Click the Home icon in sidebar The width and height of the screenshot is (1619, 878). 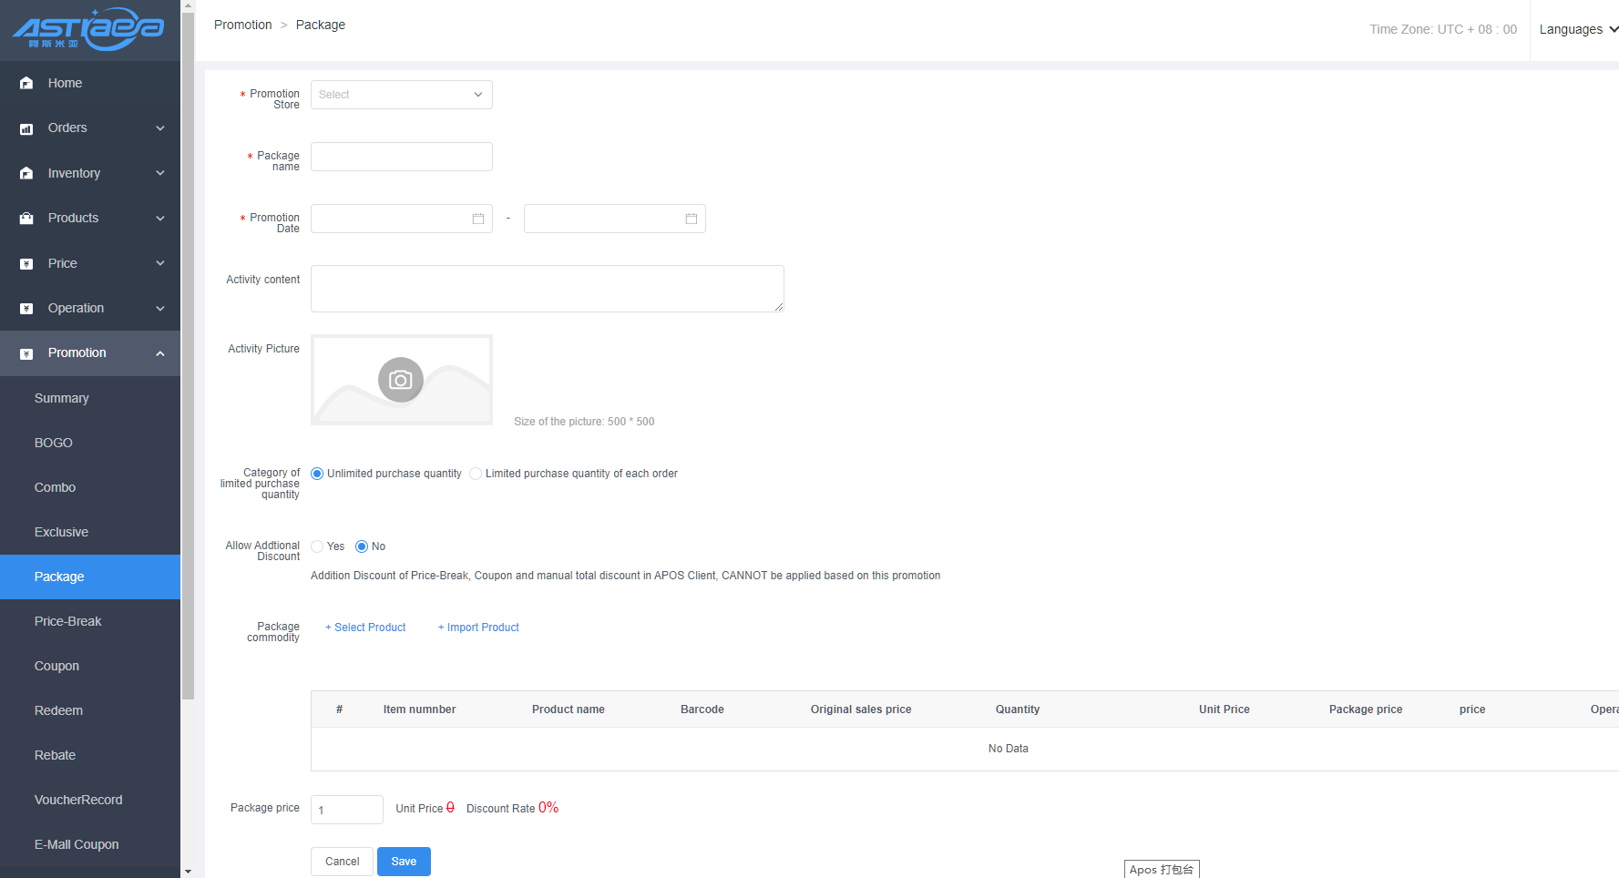26,83
